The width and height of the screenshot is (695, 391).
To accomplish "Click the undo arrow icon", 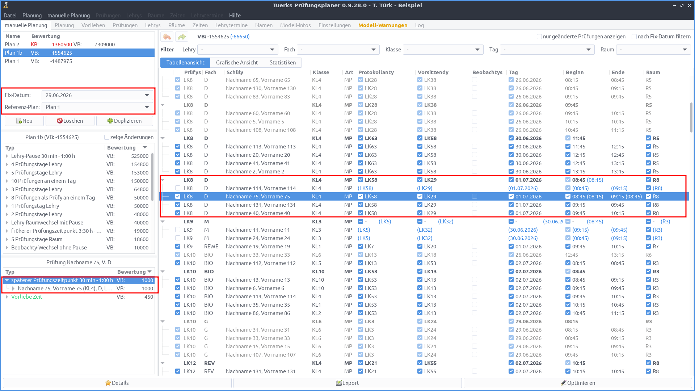I will (x=167, y=37).
